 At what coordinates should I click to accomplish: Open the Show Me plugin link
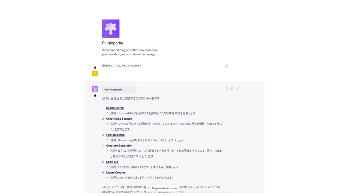(x=112, y=162)
